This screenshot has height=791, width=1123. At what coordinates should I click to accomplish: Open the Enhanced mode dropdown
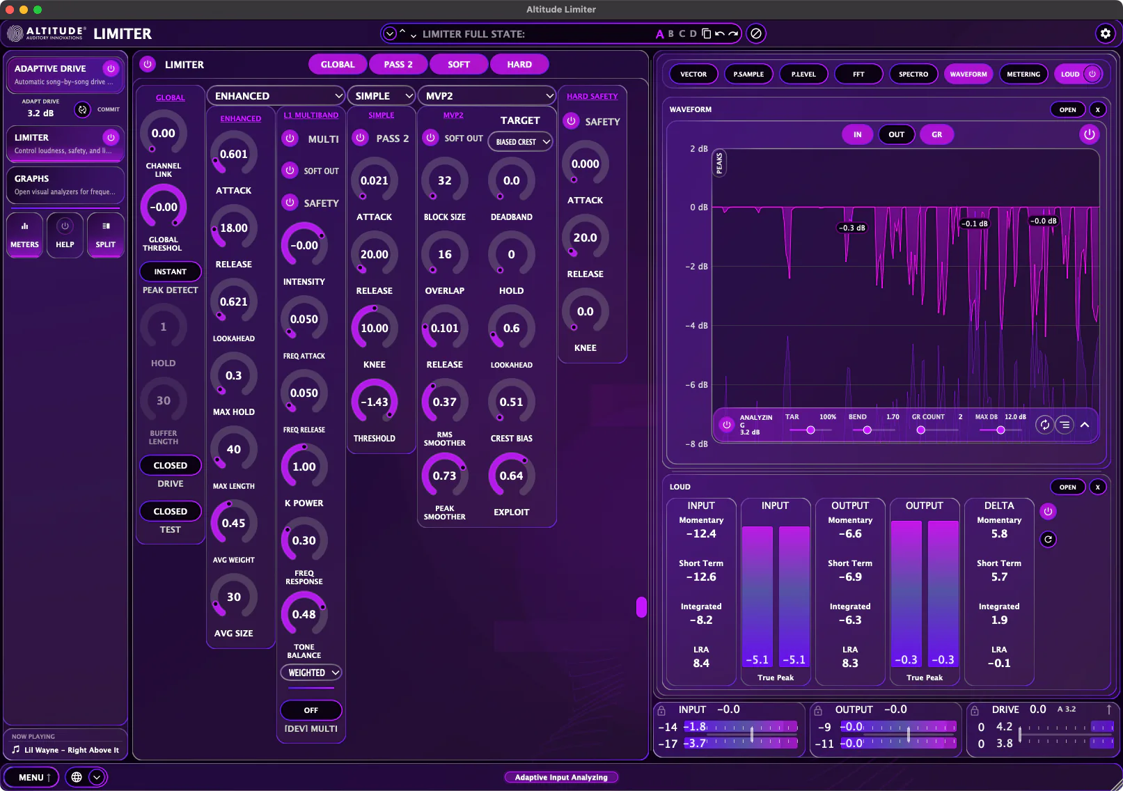point(276,96)
